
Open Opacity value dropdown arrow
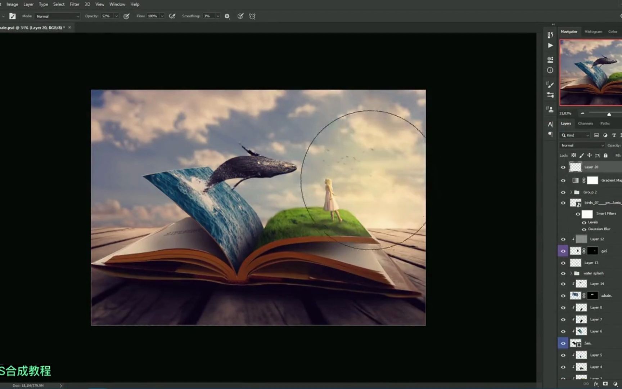[116, 16]
